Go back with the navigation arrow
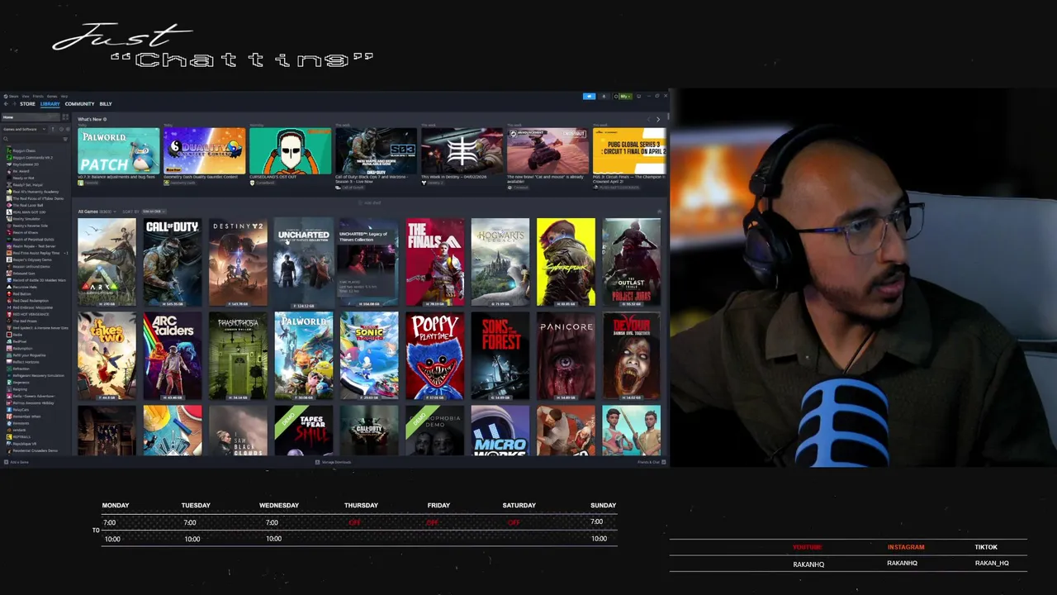1057x595 pixels. (x=6, y=104)
